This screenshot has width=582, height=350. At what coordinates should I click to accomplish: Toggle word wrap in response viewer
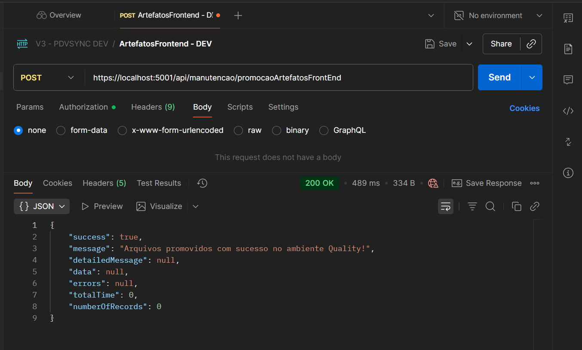coord(446,206)
